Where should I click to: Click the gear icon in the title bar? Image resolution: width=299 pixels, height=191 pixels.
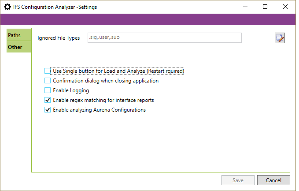[7, 7]
